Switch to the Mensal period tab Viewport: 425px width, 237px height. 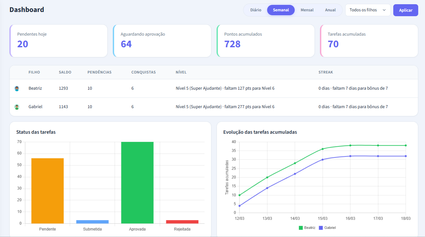(307, 10)
